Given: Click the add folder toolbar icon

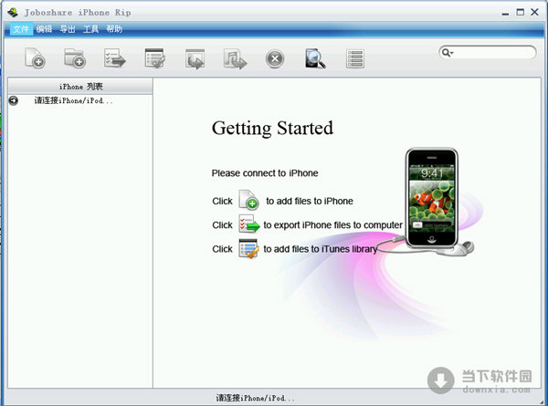Looking at the screenshot, I should (x=75, y=58).
